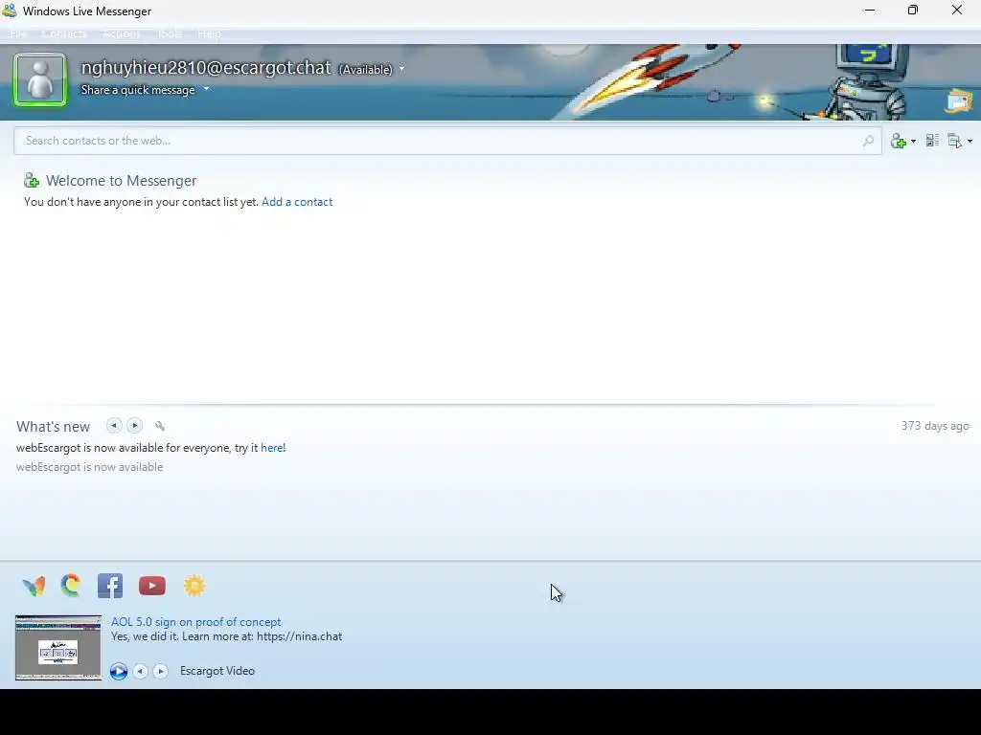Screen dimensions: 981x735
Task: Click the What's new heading
Action: (54, 426)
